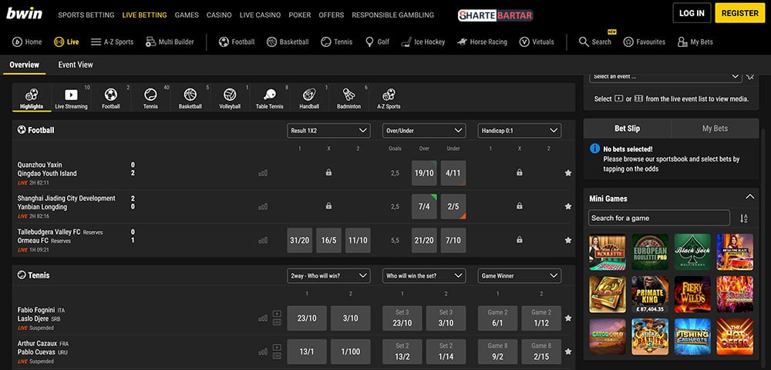The width and height of the screenshot is (771, 370).
Task: Switch to the Event View tab
Action: tap(76, 65)
